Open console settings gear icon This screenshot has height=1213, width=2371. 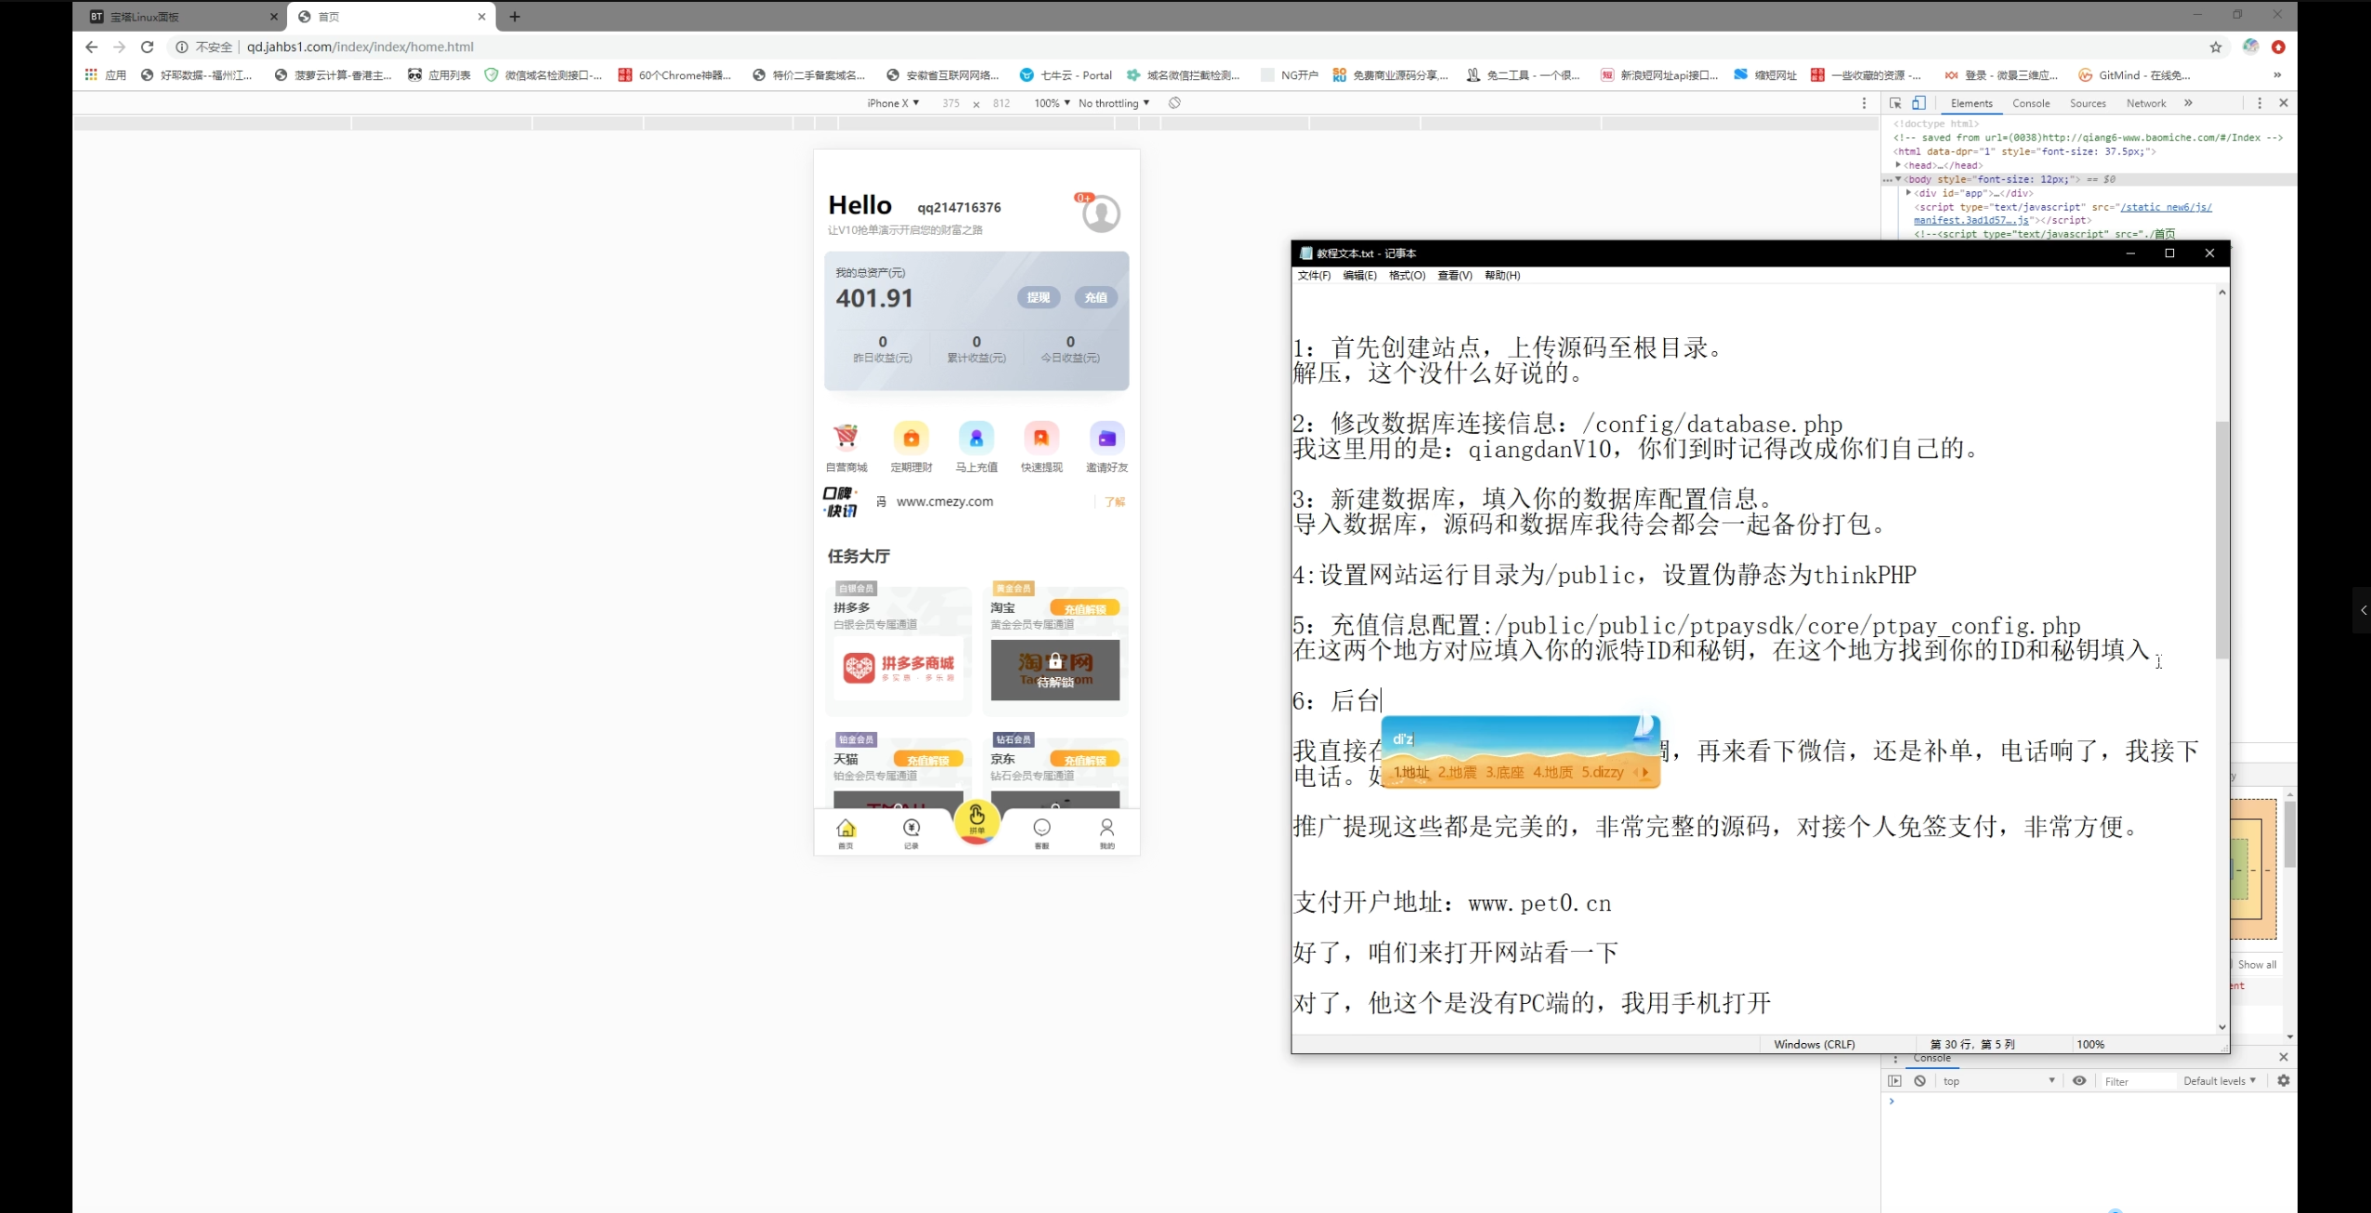[x=2283, y=1081]
